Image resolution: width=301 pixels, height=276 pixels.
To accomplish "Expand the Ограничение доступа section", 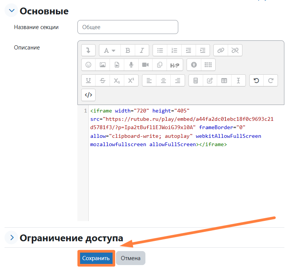I will tap(12, 237).
